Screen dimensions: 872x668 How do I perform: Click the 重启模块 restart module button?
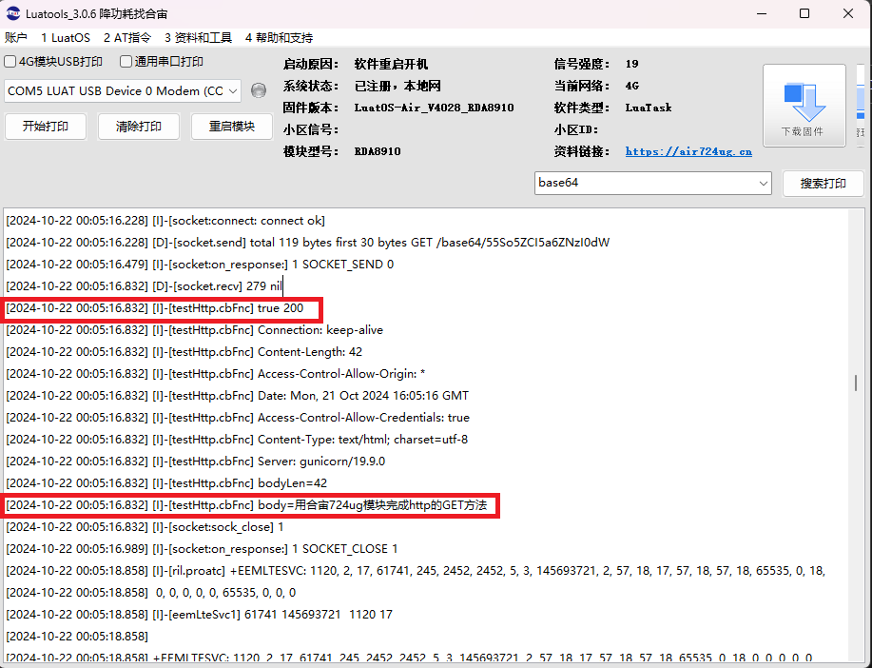pyautogui.click(x=232, y=127)
